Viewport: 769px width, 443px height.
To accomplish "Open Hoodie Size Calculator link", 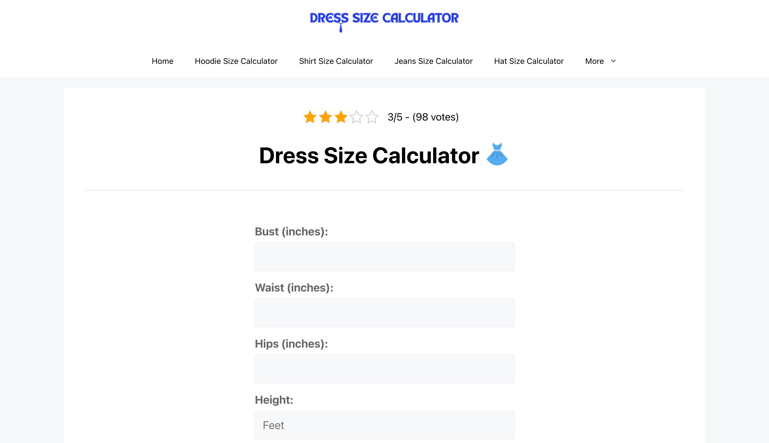I will [236, 61].
